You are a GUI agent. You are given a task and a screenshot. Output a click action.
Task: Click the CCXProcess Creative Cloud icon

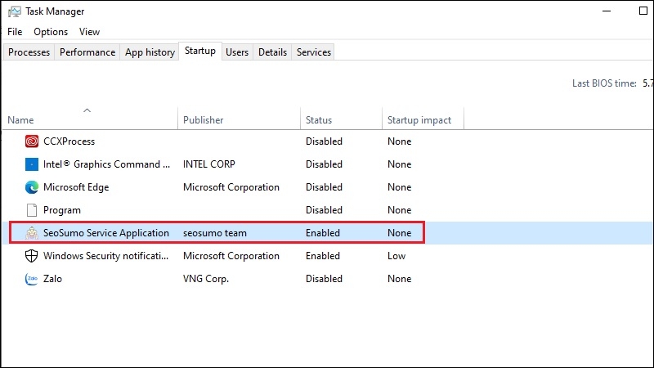point(32,141)
